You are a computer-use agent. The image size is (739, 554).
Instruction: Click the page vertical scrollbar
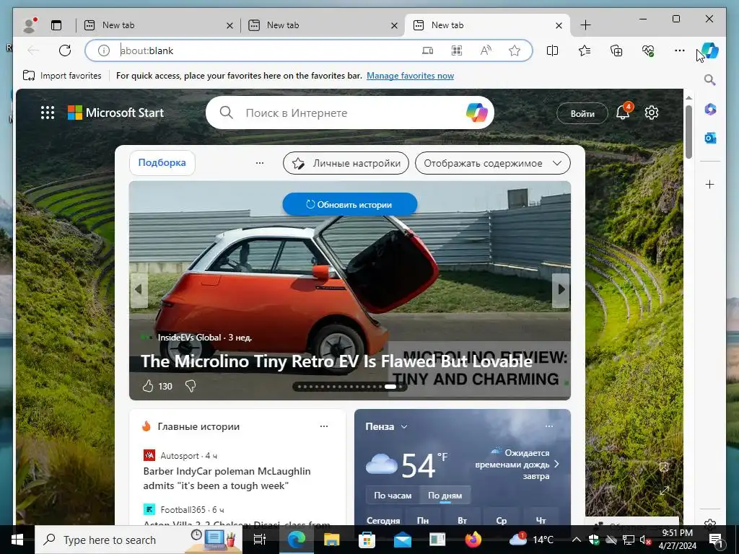[688, 132]
